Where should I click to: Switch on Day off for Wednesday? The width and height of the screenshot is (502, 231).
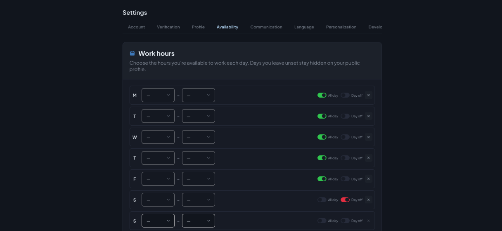pyautogui.click(x=345, y=137)
